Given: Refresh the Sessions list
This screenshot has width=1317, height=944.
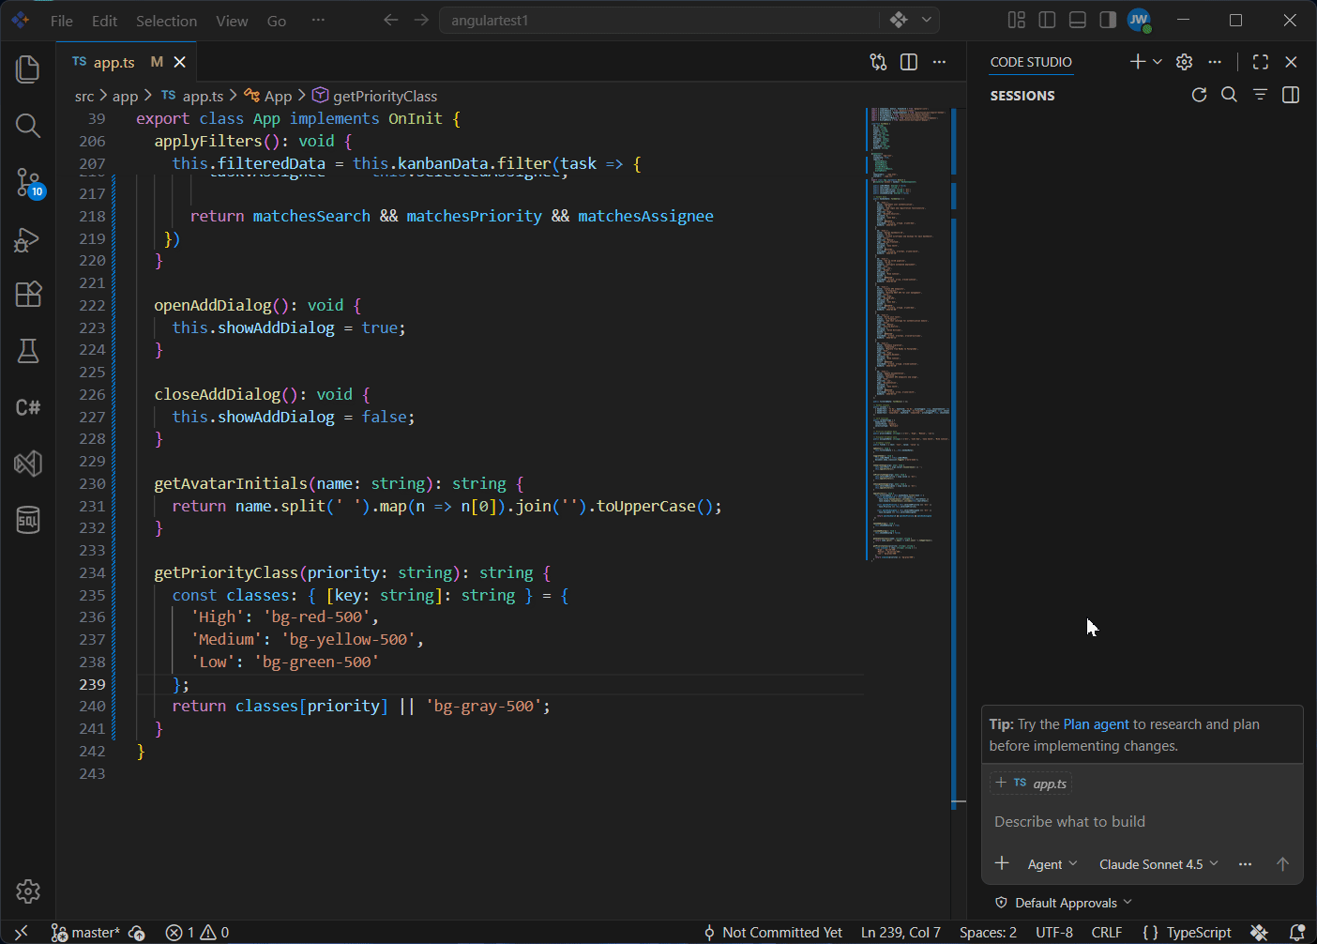Looking at the screenshot, I should [x=1199, y=95].
